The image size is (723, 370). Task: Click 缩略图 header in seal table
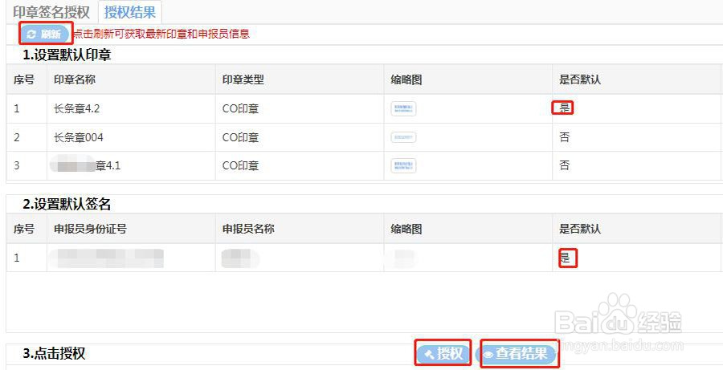[406, 79]
